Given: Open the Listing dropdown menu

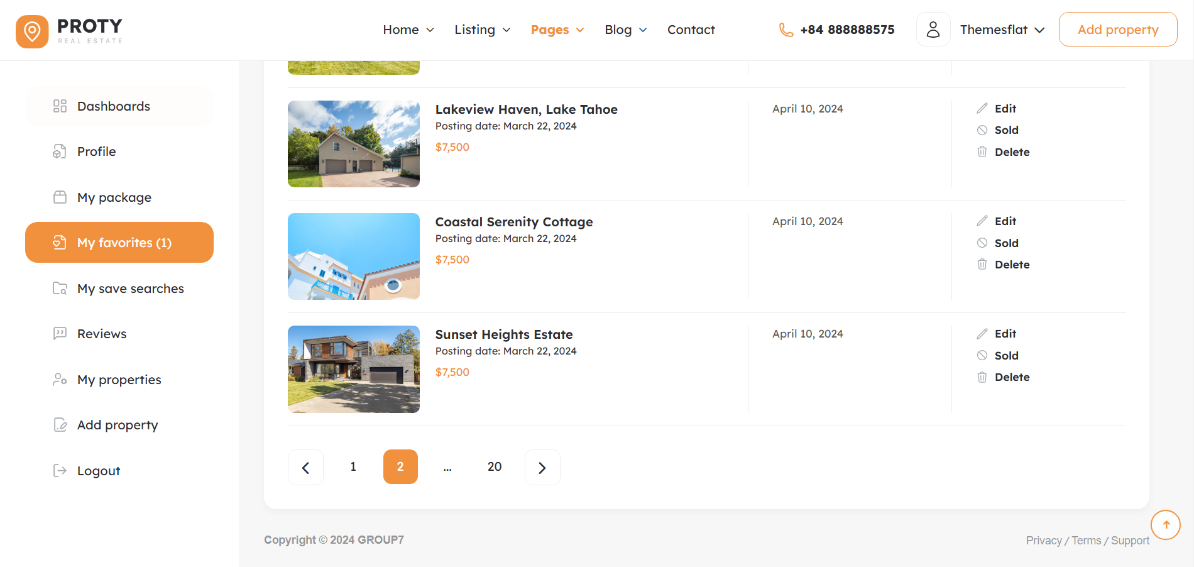Looking at the screenshot, I should (482, 30).
